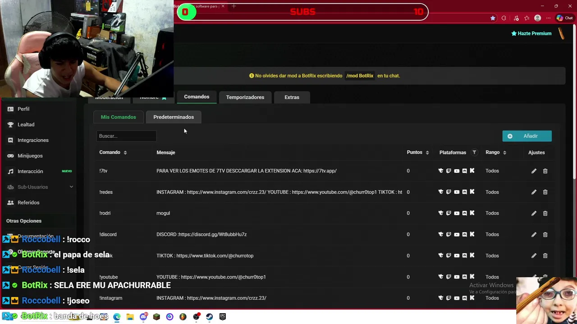Expand the Sub-Usuarios sidebar menu
Viewport: 577px width, 324px height.
click(40, 187)
